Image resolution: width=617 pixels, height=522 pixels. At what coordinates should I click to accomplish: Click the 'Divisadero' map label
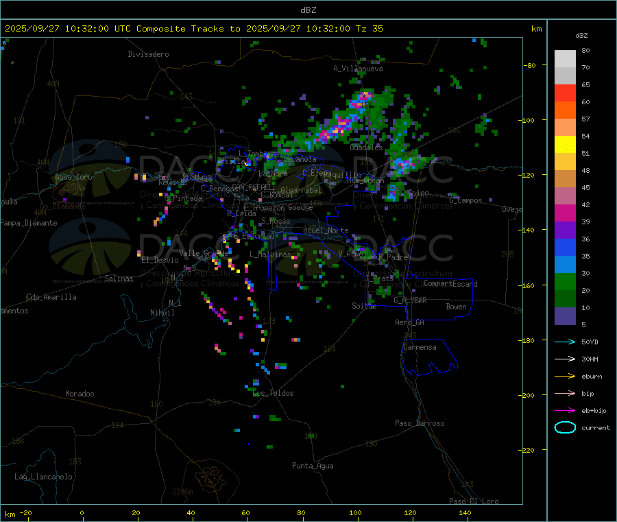[x=148, y=54]
